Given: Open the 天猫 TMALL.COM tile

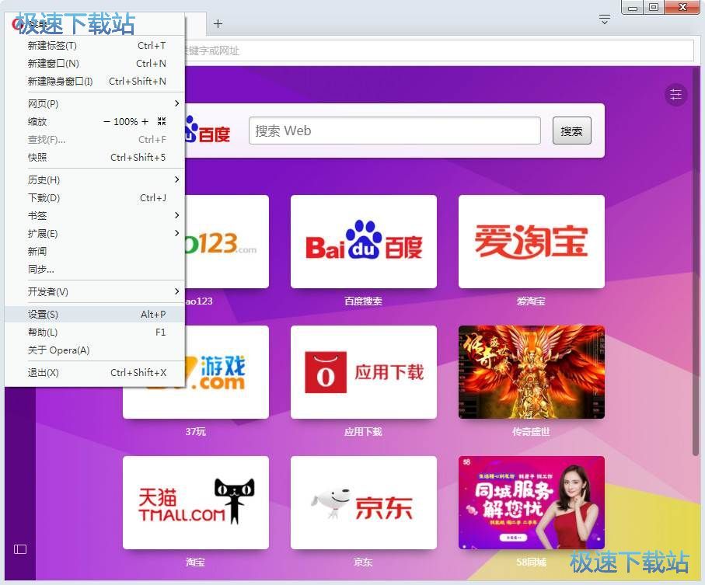Looking at the screenshot, I should [x=196, y=503].
